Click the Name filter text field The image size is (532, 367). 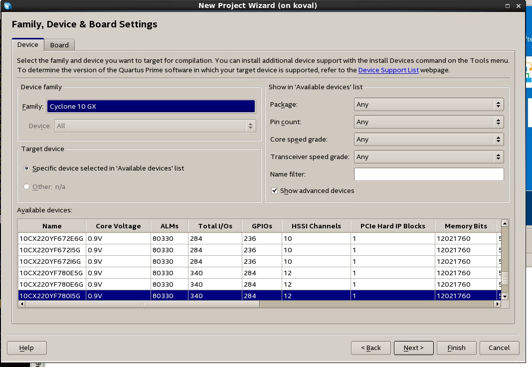[x=429, y=175]
